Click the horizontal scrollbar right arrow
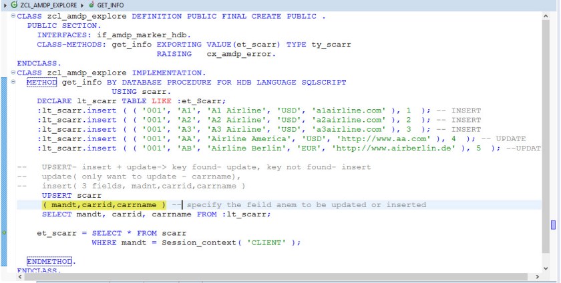The height and width of the screenshot is (283, 561). [537, 276]
